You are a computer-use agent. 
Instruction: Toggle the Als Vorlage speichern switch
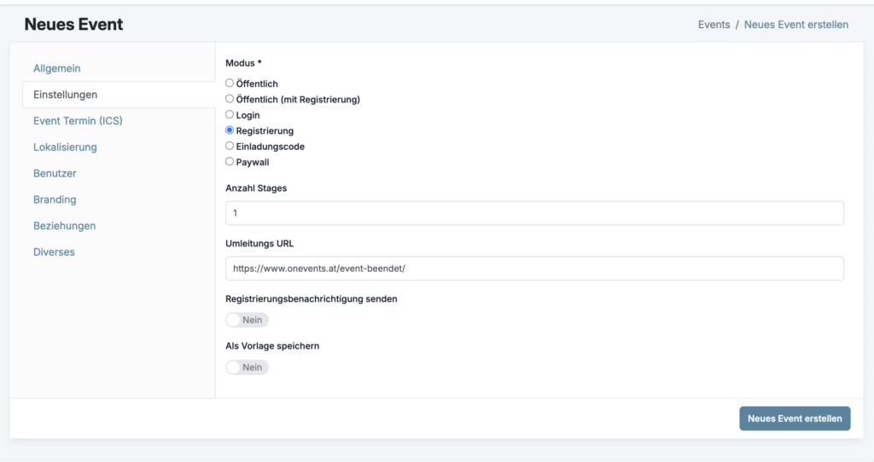coord(247,367)
